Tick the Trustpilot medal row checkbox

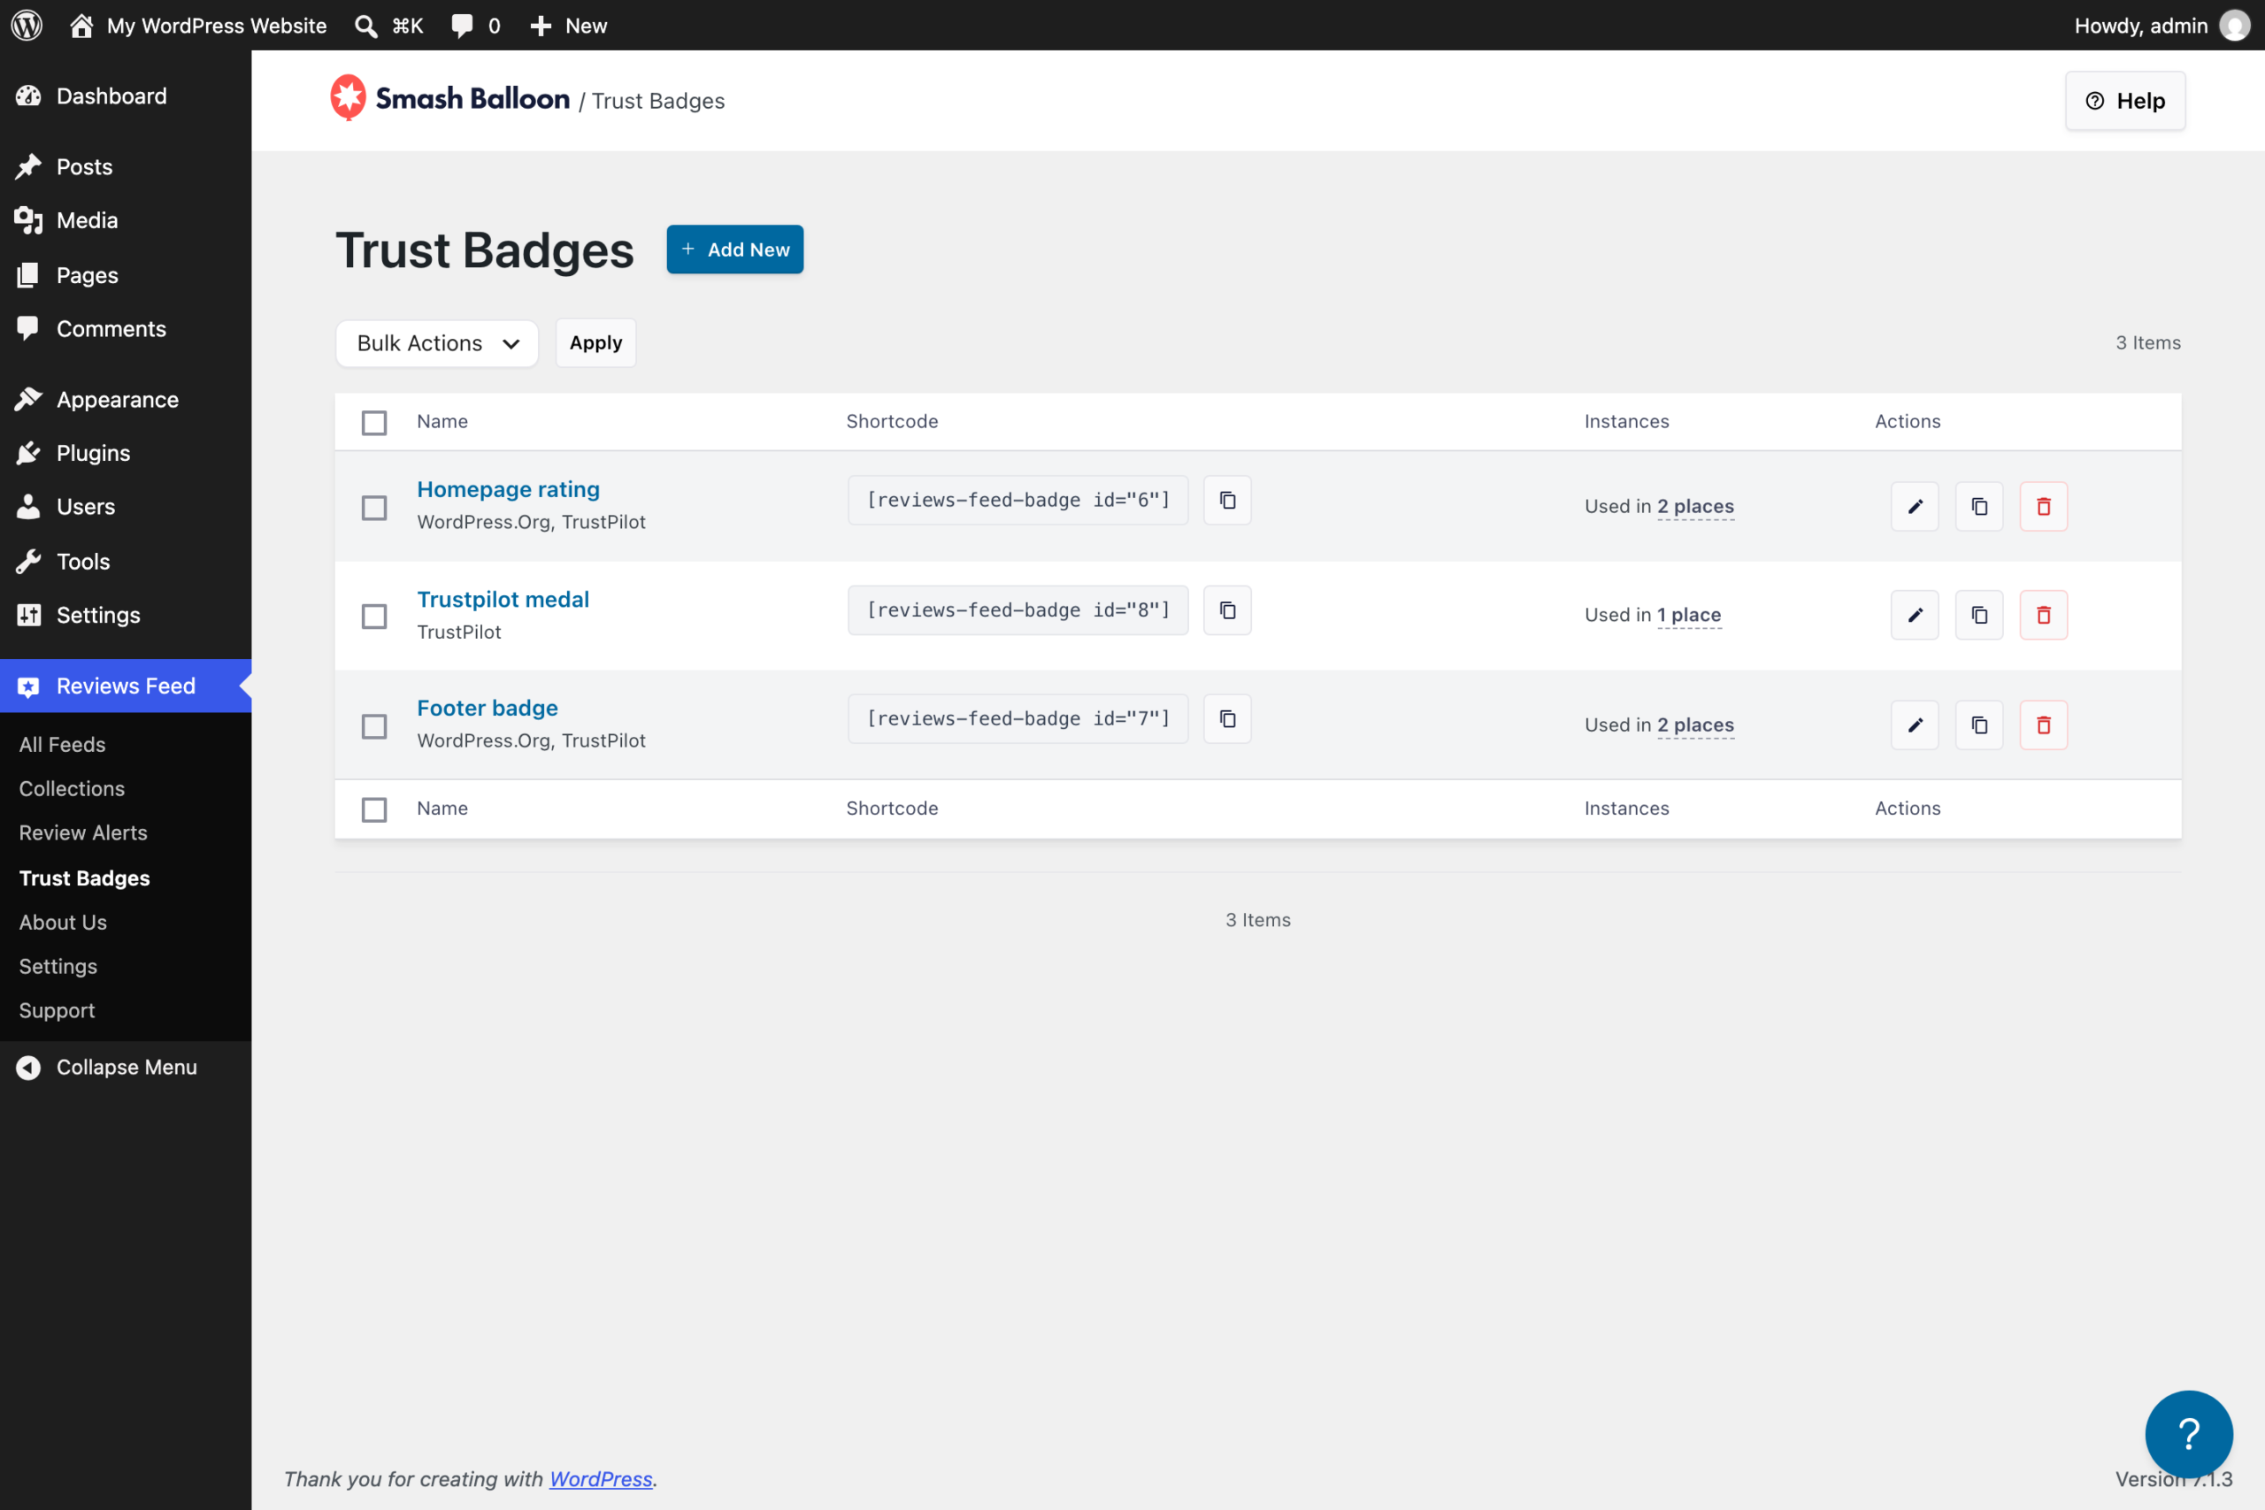[x=373, y=617]
